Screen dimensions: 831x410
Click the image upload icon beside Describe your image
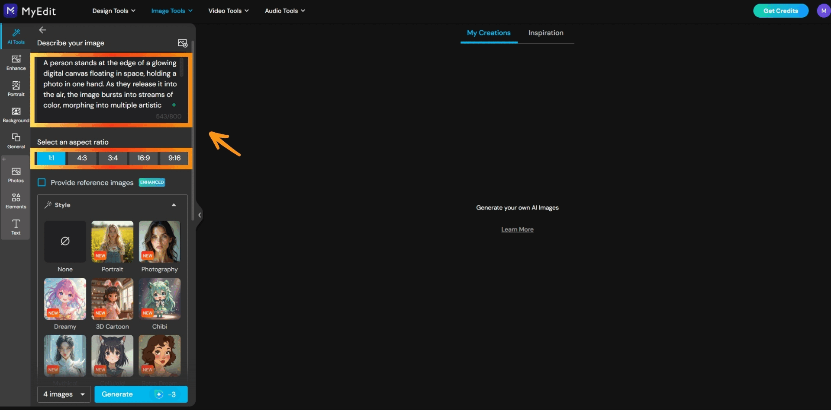[x=183, y=43]
